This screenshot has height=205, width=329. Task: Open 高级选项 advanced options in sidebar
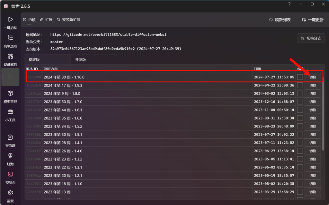coord(10,38)
